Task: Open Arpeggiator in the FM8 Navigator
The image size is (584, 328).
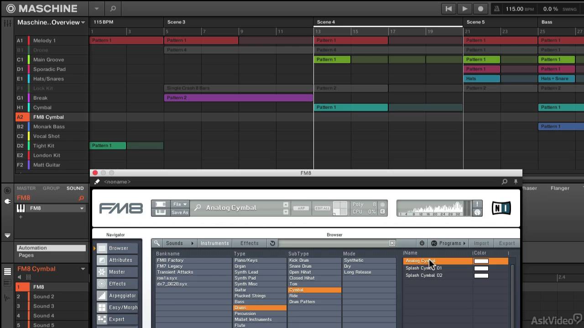Action: click(117, 296)
